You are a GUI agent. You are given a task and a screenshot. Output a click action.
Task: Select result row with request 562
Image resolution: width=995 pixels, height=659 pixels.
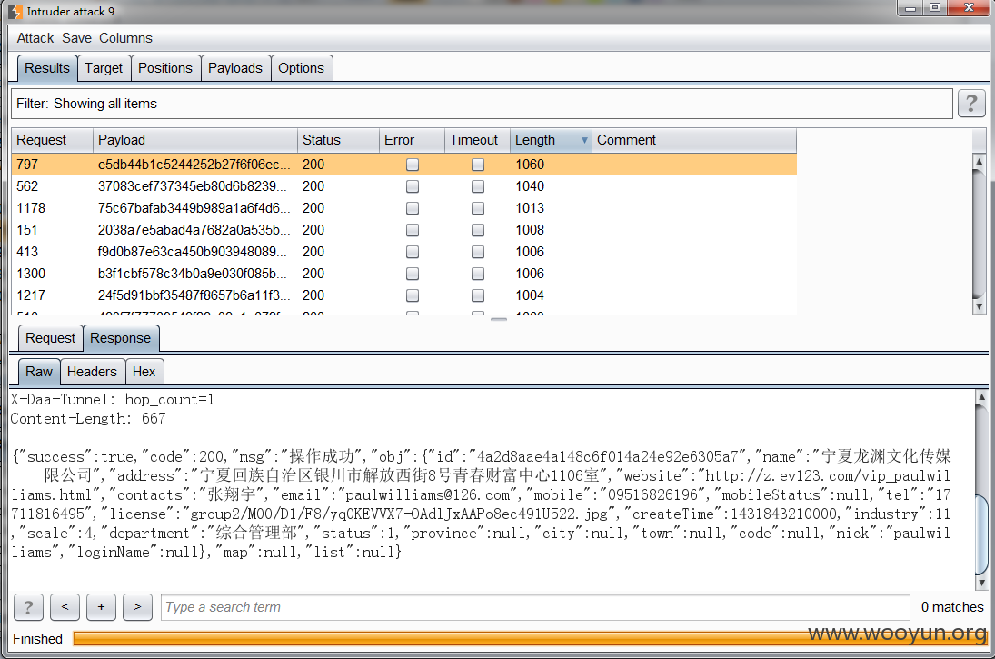403,186
